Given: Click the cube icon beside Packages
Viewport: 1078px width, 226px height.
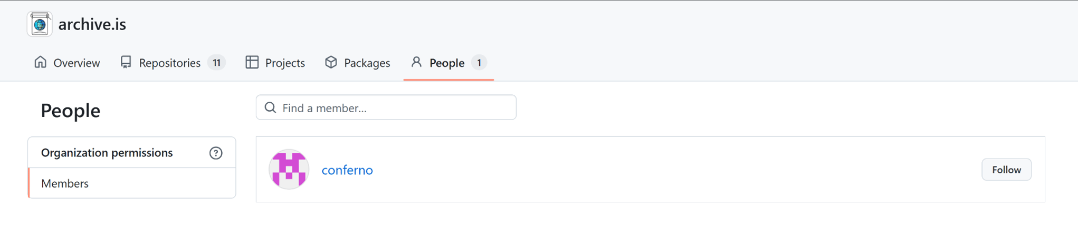Looking at the screenshot, I should pyautogui.click(x=331, y=62).
